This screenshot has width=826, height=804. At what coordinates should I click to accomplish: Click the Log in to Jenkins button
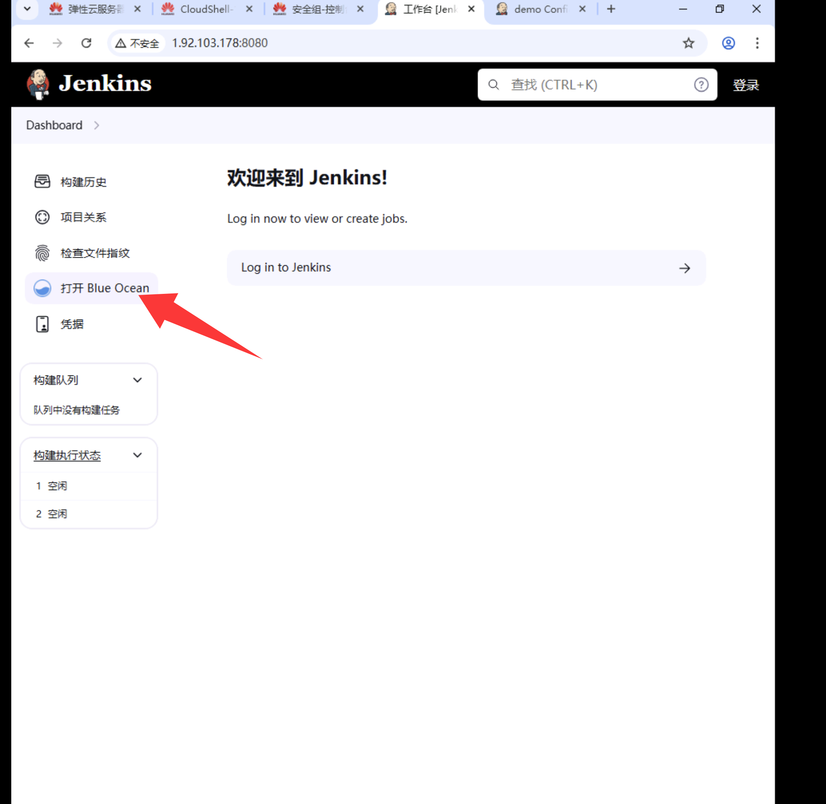[466, 268]
